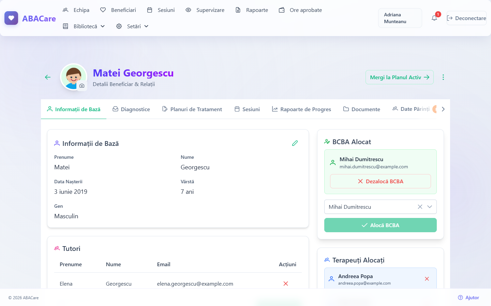Click the ABACare heart logo icon
This screenshot has width=491, height=306.
[x=11, y=18]
